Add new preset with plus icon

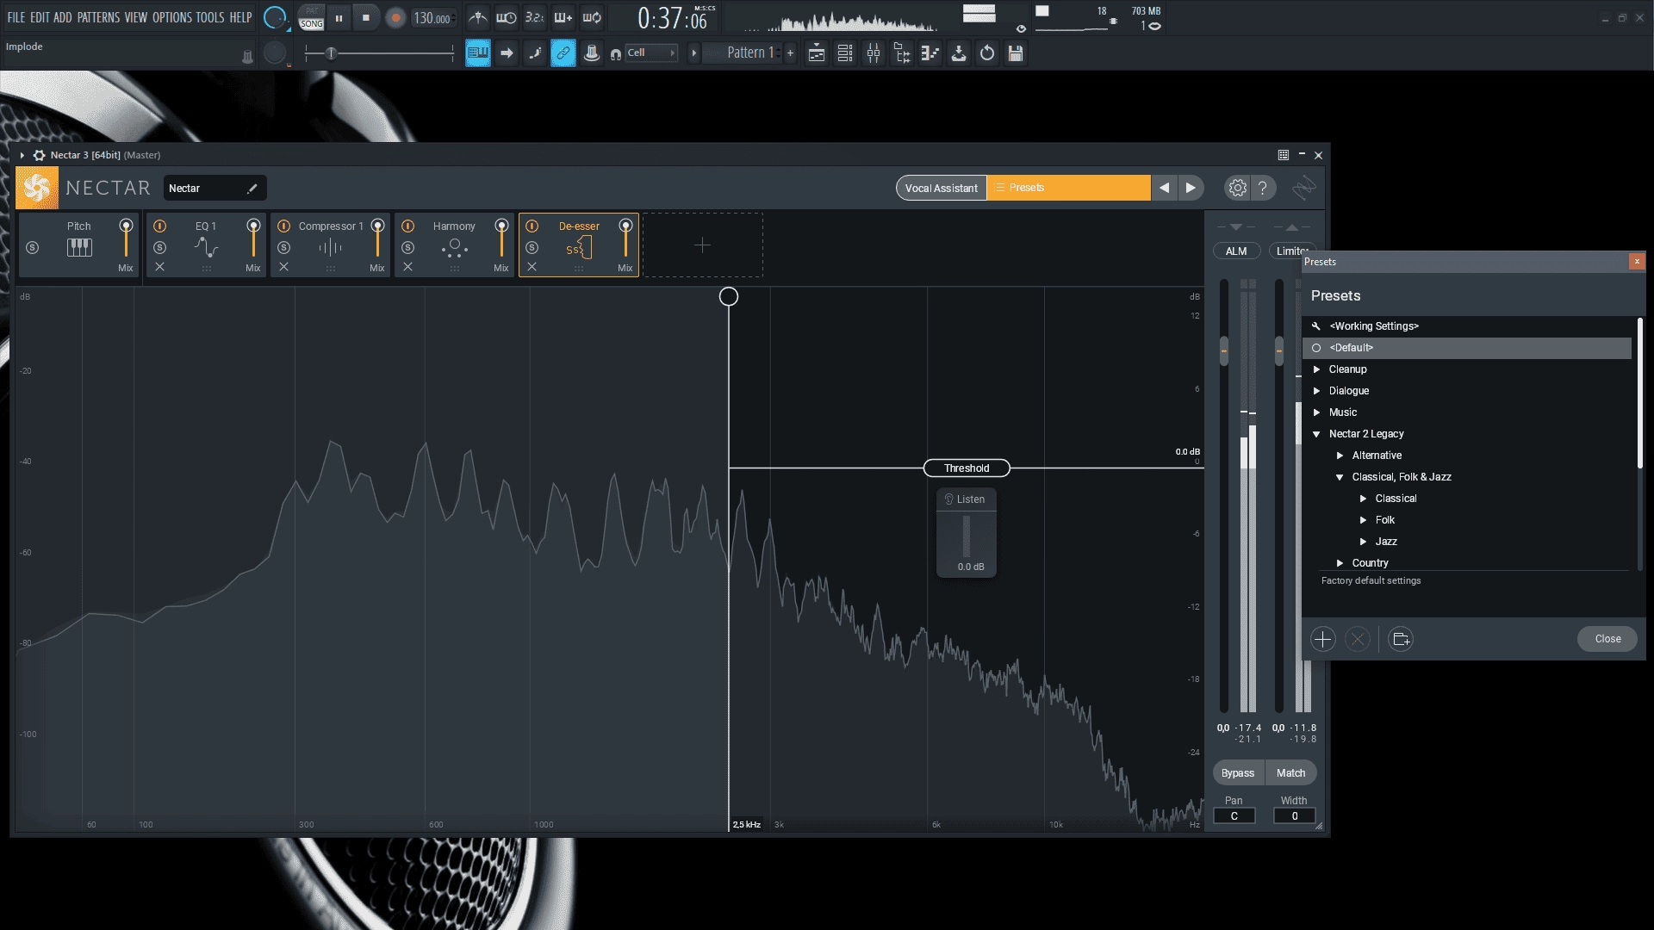1323,639
